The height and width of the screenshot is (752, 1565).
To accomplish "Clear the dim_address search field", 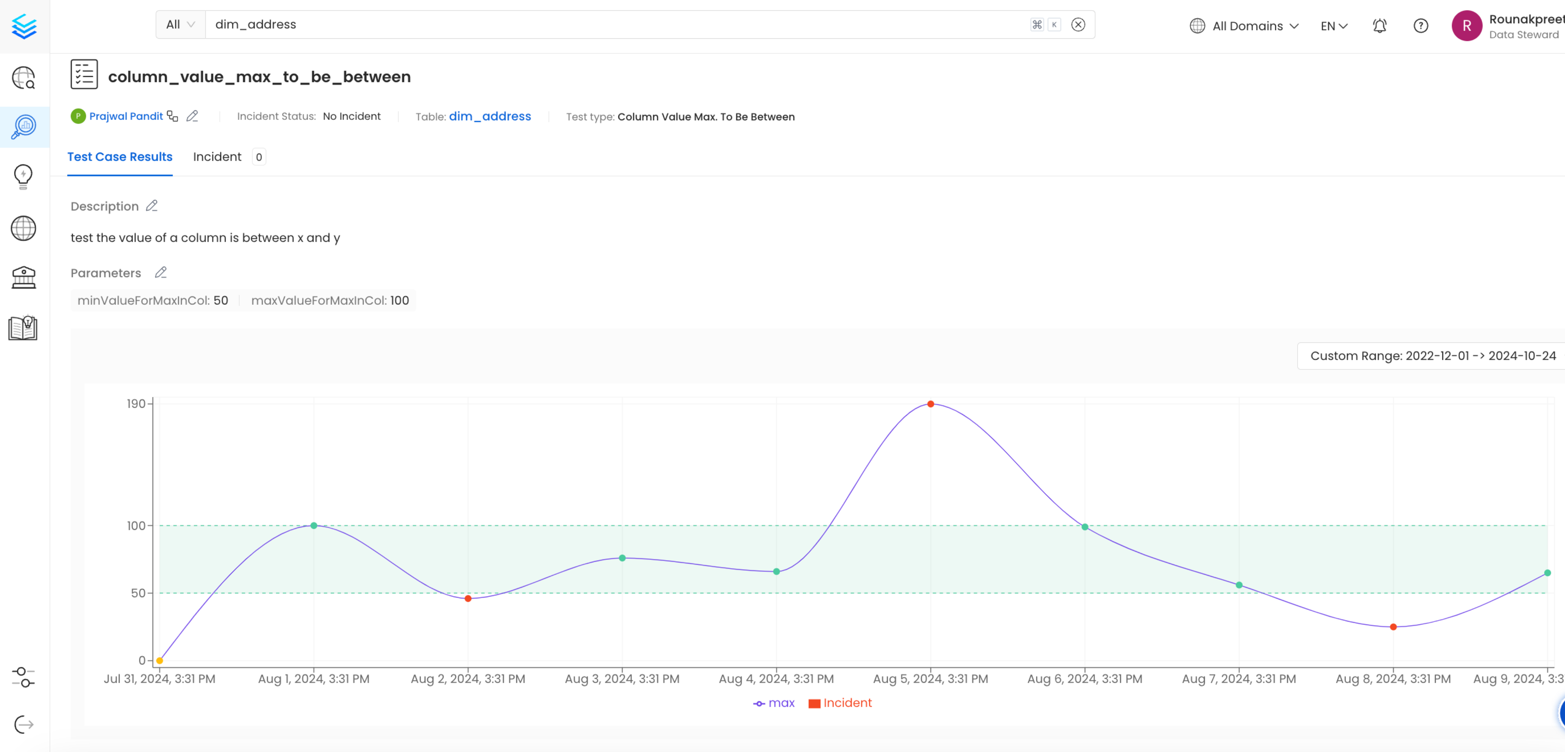I will click(x=1078, y=24).
